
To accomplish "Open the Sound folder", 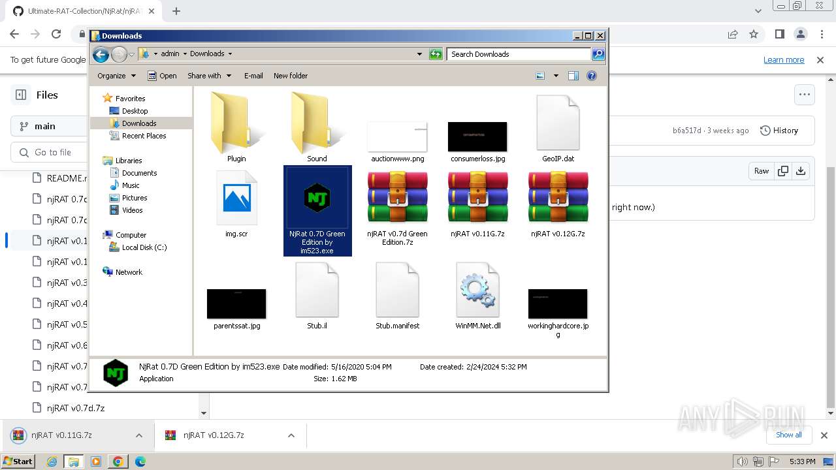I will click(317, 127).
